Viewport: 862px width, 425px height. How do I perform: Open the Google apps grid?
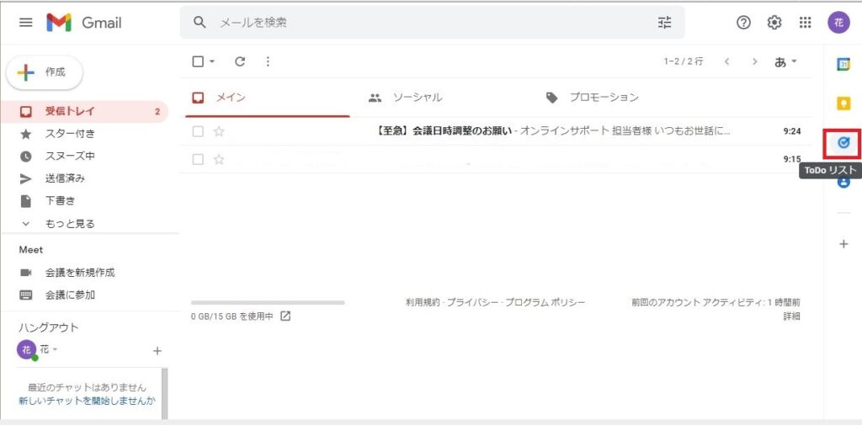tap(805, 23)
